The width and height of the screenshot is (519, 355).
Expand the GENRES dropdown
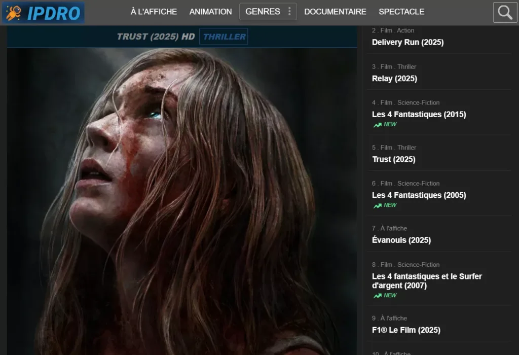coord(263,12)
